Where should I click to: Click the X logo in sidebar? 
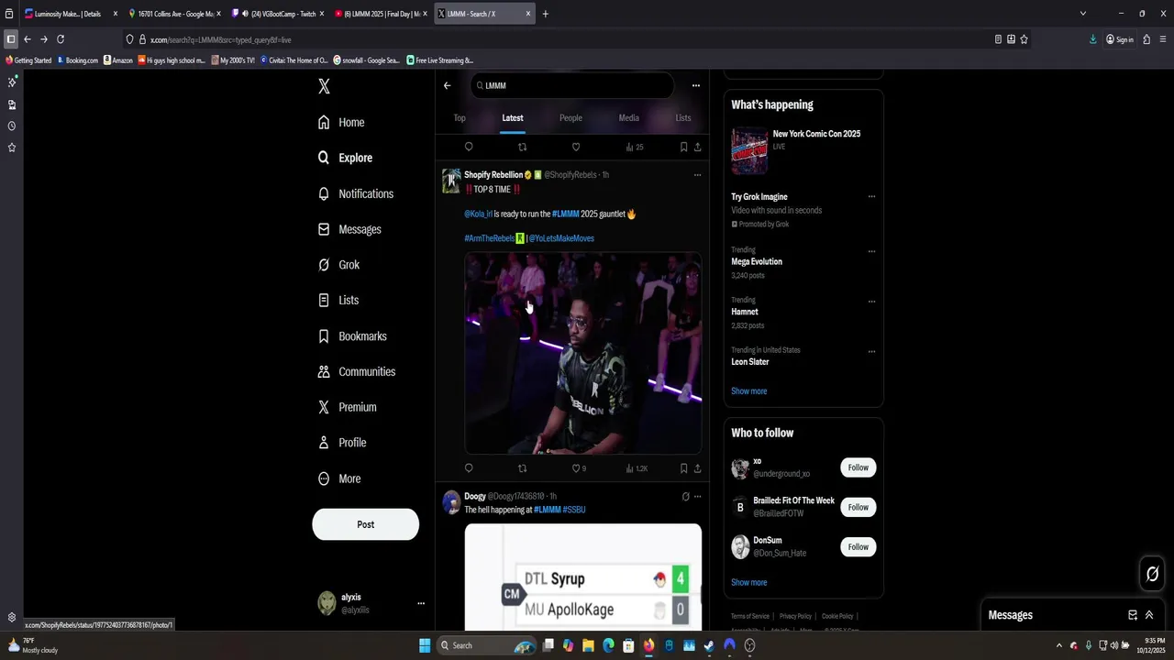point(324,86)
